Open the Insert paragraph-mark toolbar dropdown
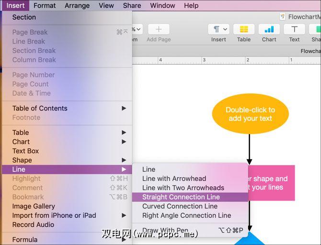The height and width of the screenshot is (245, 321). tap(218, 29)
